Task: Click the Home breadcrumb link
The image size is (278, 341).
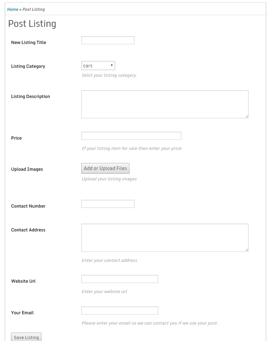Action: [x=13, y=9]
